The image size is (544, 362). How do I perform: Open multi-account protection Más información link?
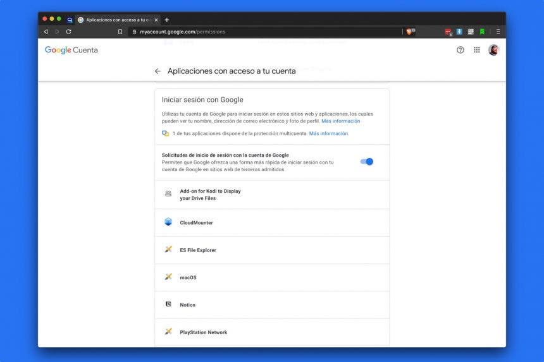tap(328, 134)
